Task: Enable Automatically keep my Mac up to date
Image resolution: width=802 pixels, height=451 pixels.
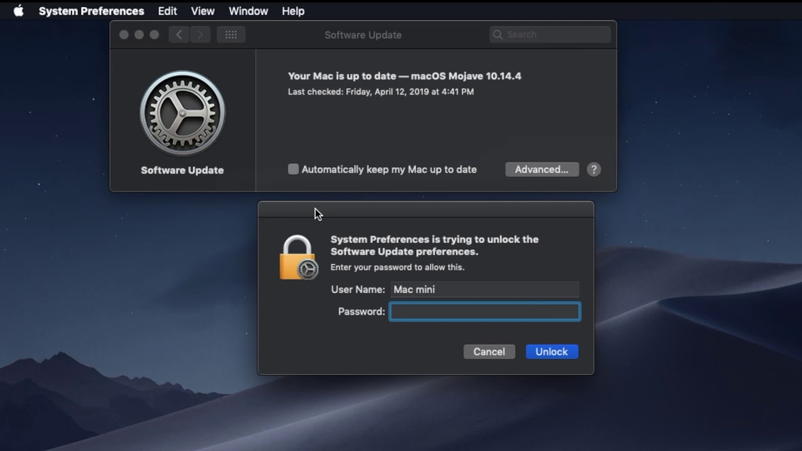Action: pyautogui.click(x=293, y=169)
